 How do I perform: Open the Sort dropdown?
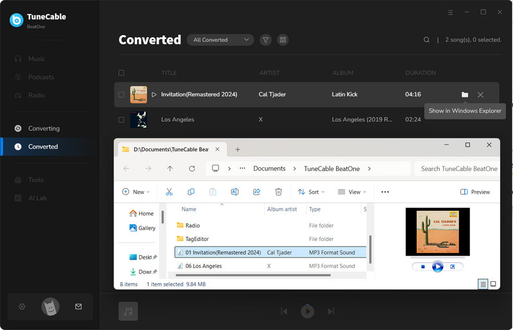tap(311, 192)
